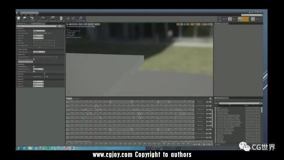Click the blue arch-shaped icon ending the toolbar
This screenshot has height=160, width=284.
click(81, 19)
